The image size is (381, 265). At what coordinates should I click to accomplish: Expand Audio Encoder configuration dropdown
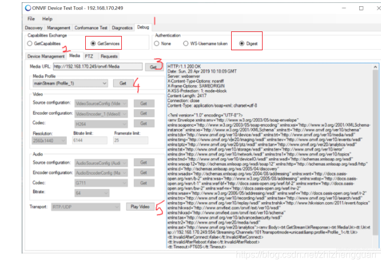click(x=101, y=173)
